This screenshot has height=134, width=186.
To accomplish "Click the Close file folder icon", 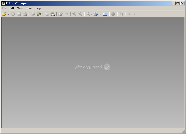I will (x=25, y=14).
